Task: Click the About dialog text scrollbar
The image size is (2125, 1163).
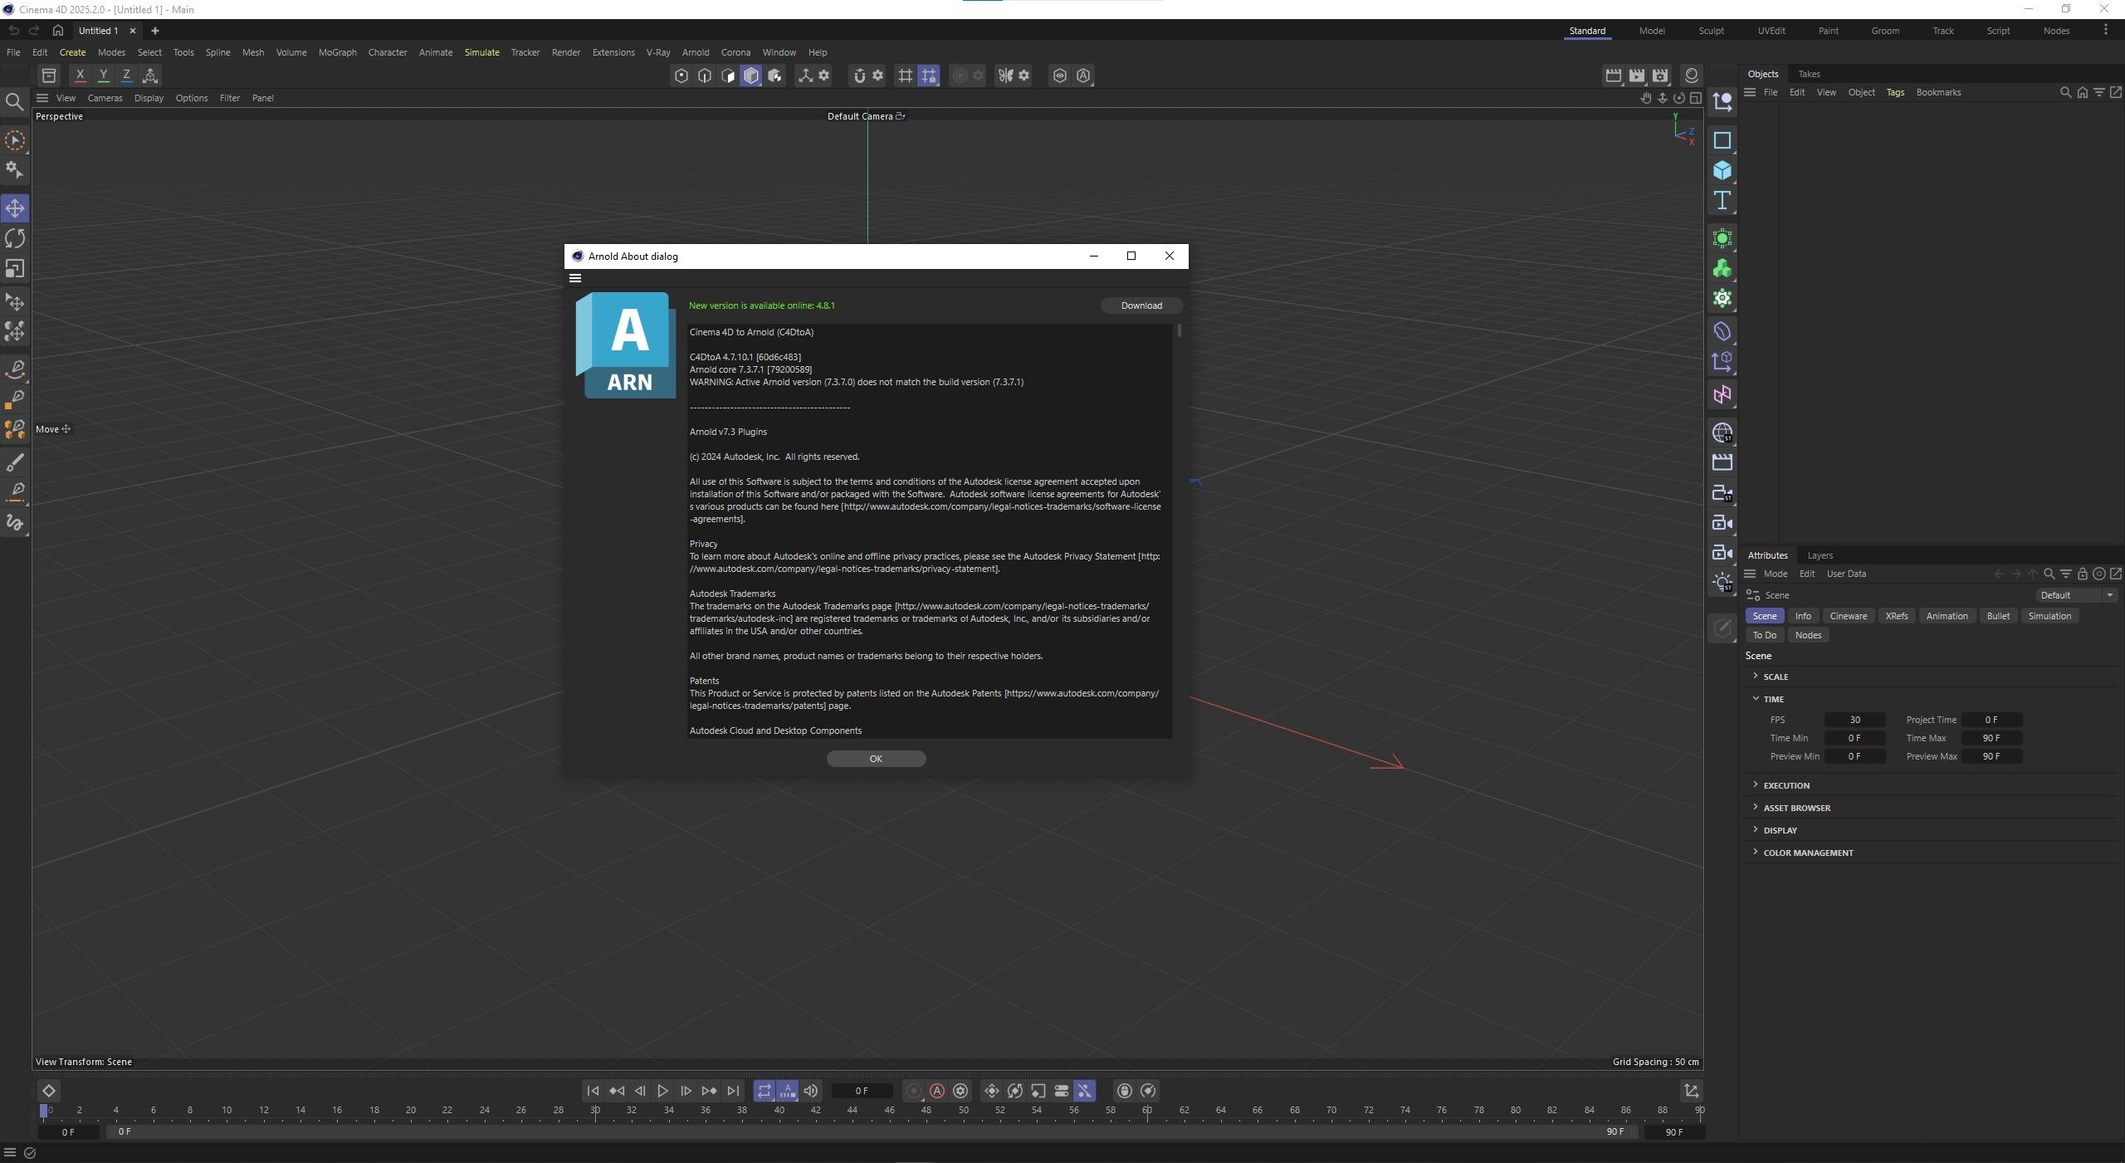Action: point(1179,330)
